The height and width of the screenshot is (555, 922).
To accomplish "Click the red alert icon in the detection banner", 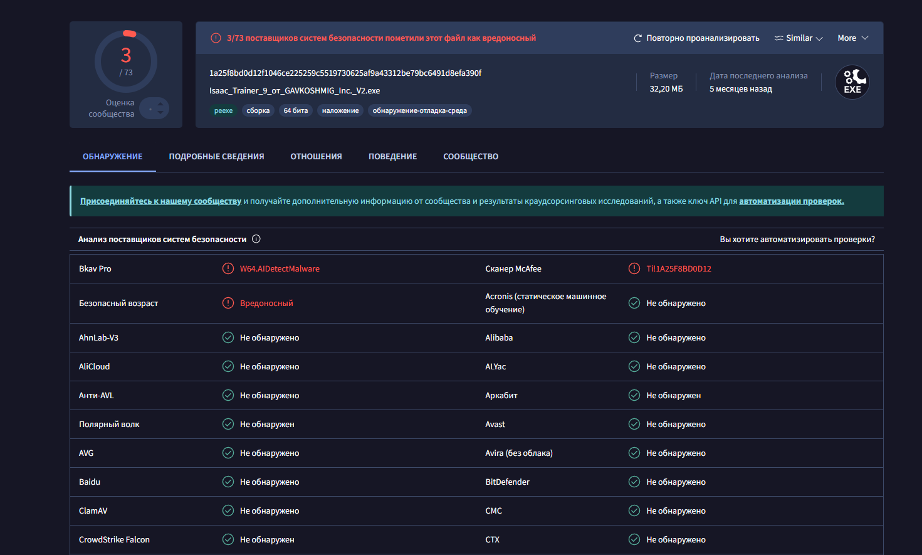I will [216, 38].
